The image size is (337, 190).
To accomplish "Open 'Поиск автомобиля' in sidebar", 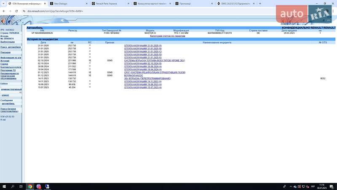I will [x=10, y=47].
